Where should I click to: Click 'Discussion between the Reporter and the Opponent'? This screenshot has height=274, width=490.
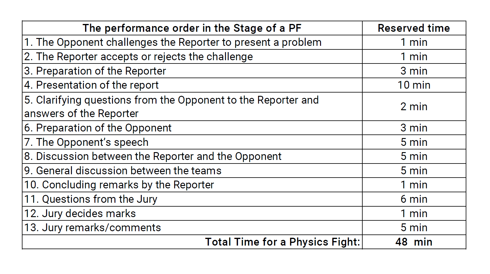[x=192, y=156]
